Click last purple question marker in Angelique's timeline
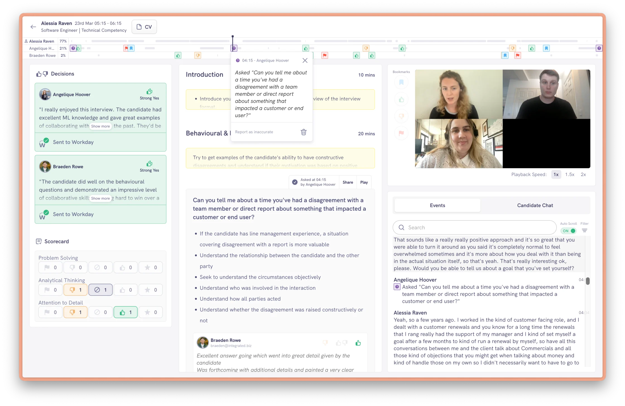Image resolution: width=625 pixels, height=406 pixels. pos(599,48)
